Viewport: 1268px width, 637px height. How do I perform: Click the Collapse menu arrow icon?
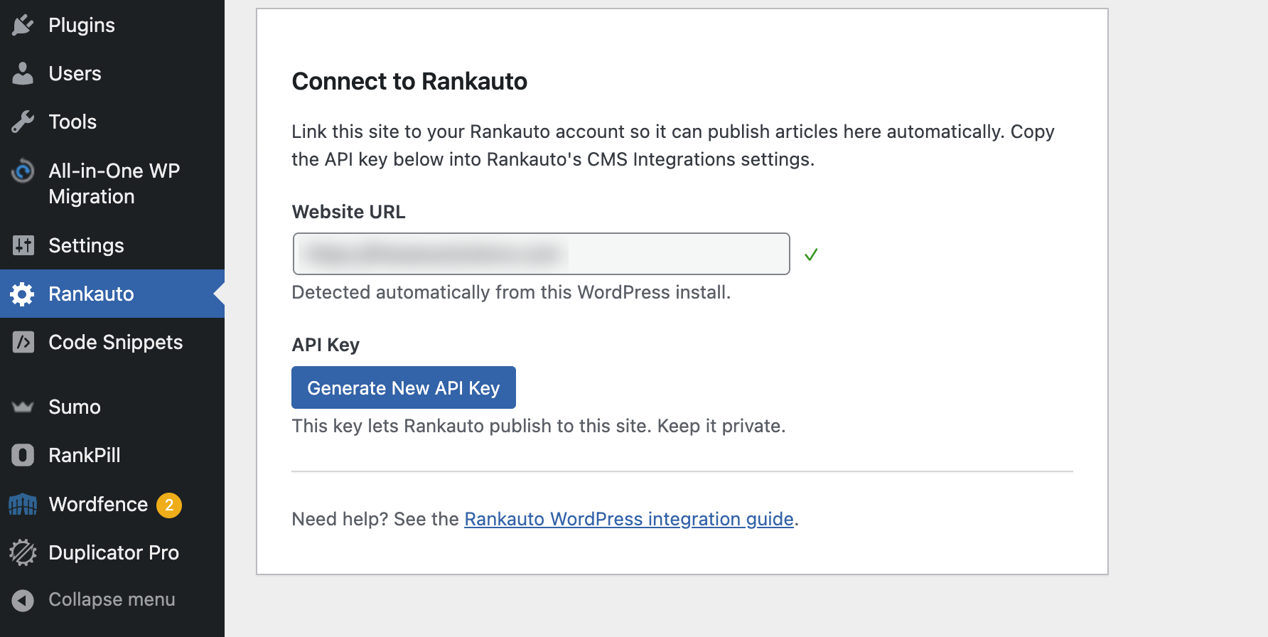pyautogui.click(x=23, y=600)
